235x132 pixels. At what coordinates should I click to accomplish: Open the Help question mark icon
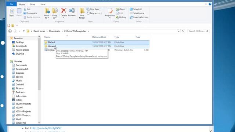[210, 4]
